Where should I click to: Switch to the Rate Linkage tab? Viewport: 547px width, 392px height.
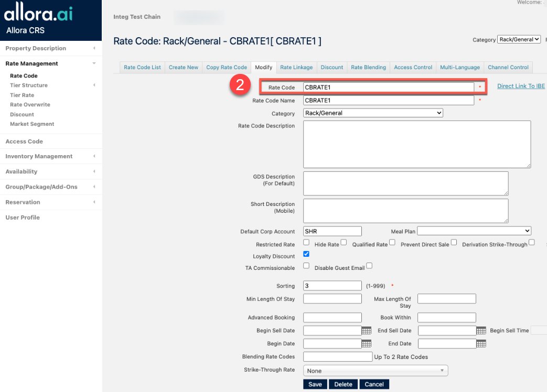pos(296,68)
